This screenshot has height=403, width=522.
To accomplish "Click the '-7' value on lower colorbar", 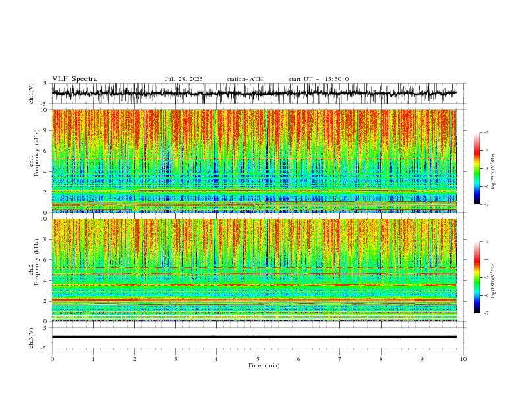I will (x=486, y=313).
